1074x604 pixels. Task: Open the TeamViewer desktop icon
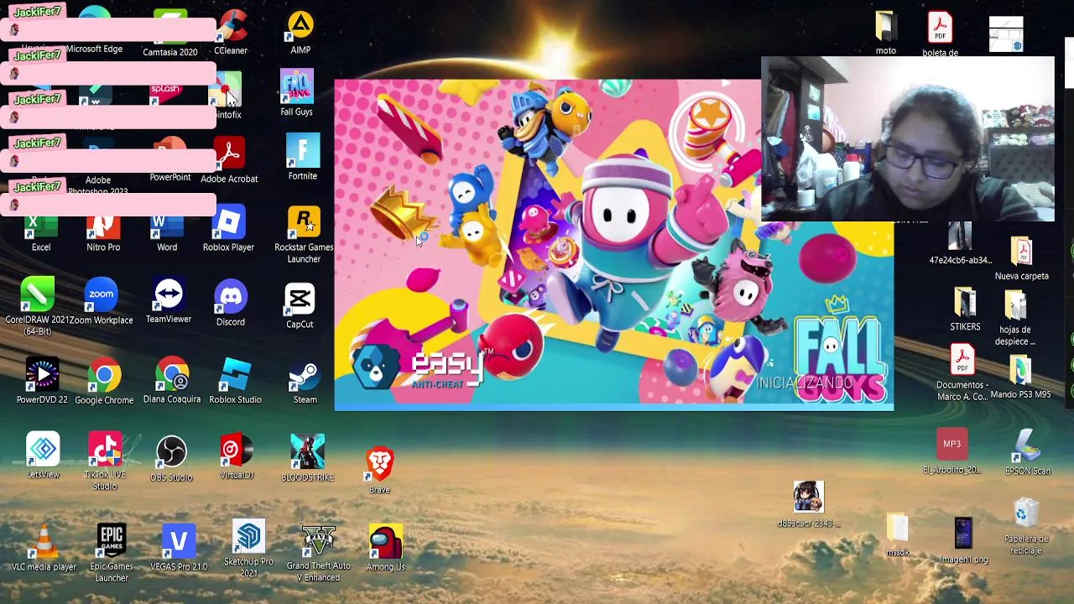point(169,302)
